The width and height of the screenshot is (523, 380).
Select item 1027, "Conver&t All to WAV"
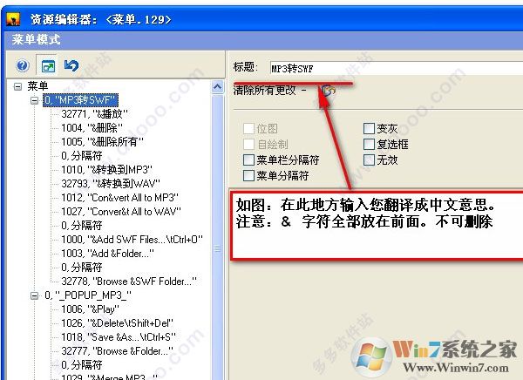click(121, 212)
